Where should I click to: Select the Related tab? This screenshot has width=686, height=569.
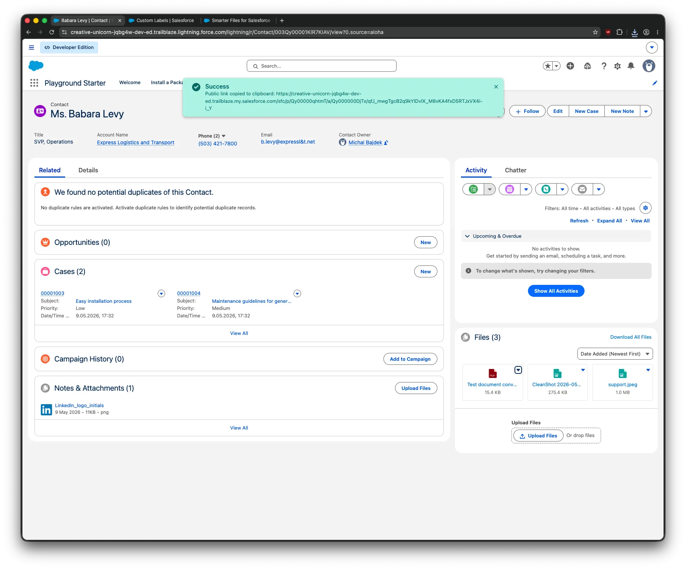pos(50,170)
